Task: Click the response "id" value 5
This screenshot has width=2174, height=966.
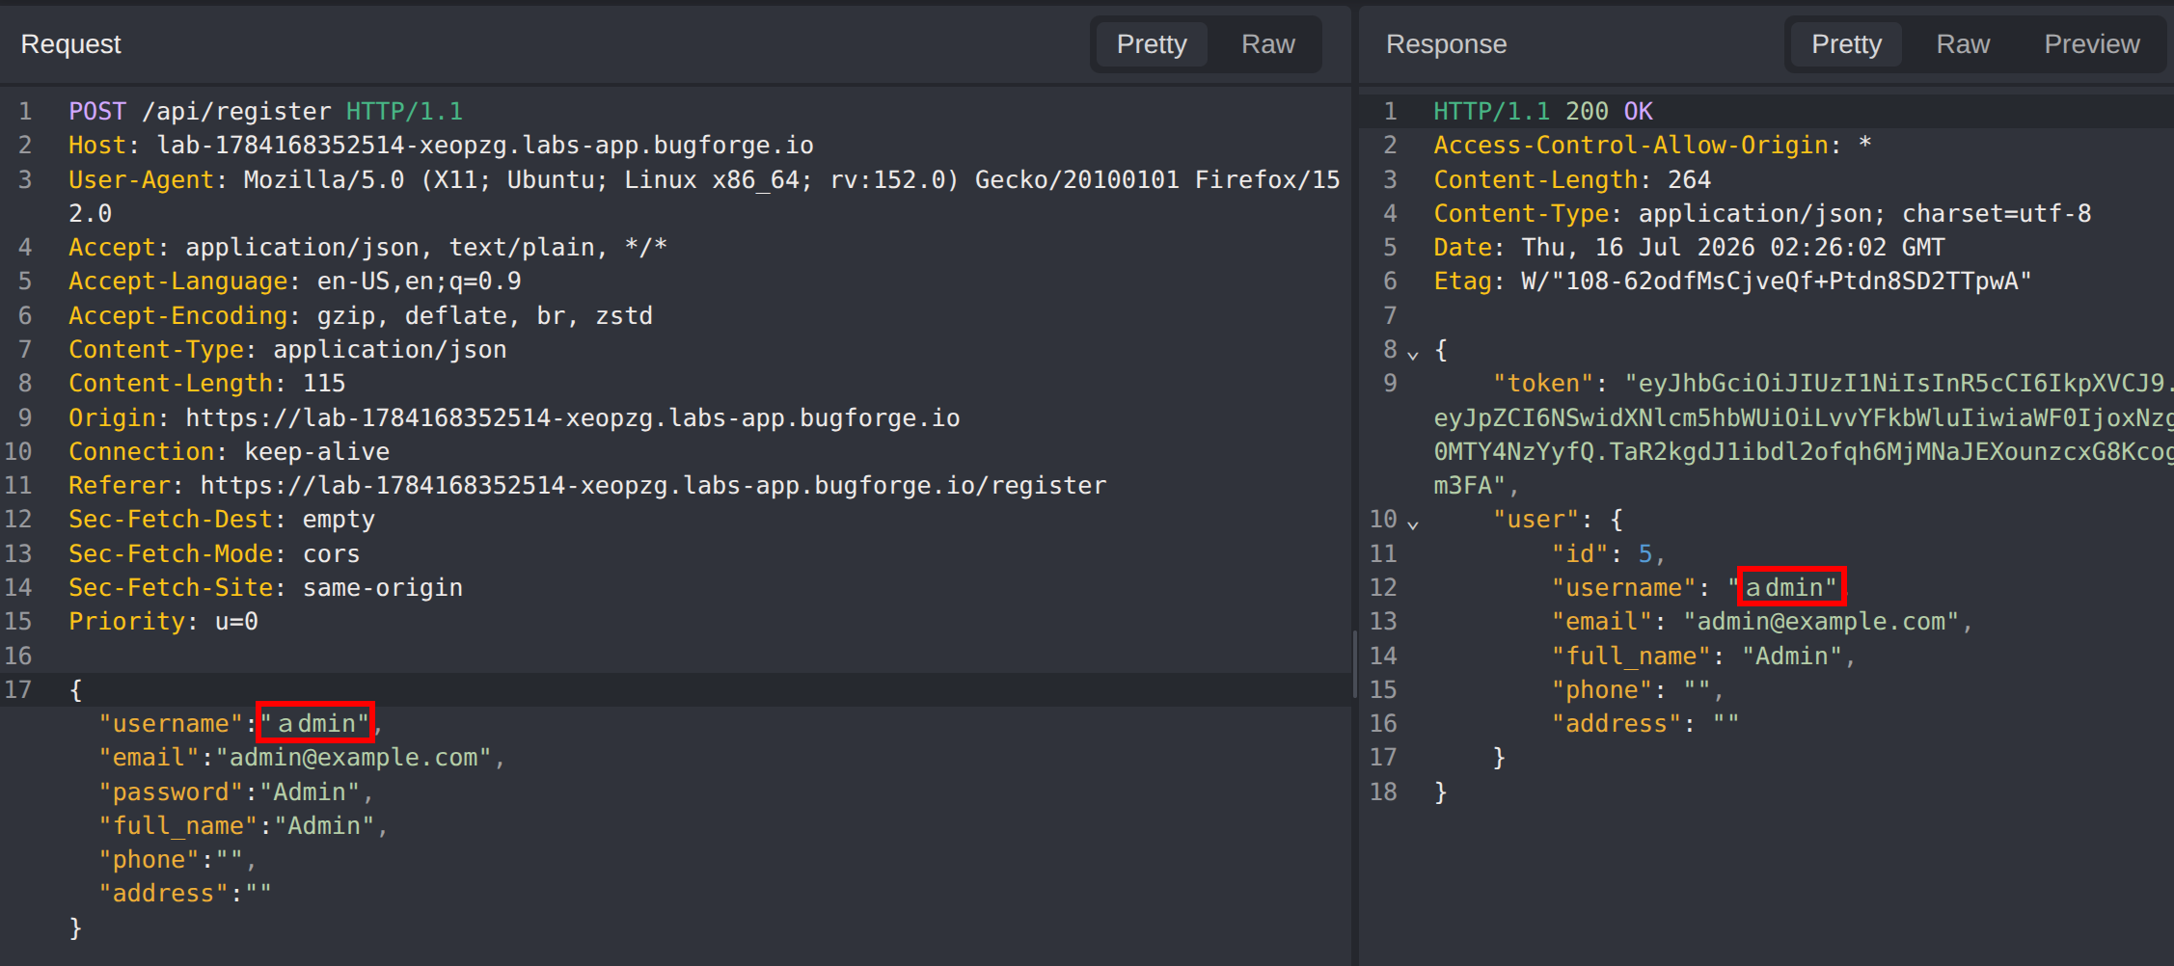Action: (1644, 553)
